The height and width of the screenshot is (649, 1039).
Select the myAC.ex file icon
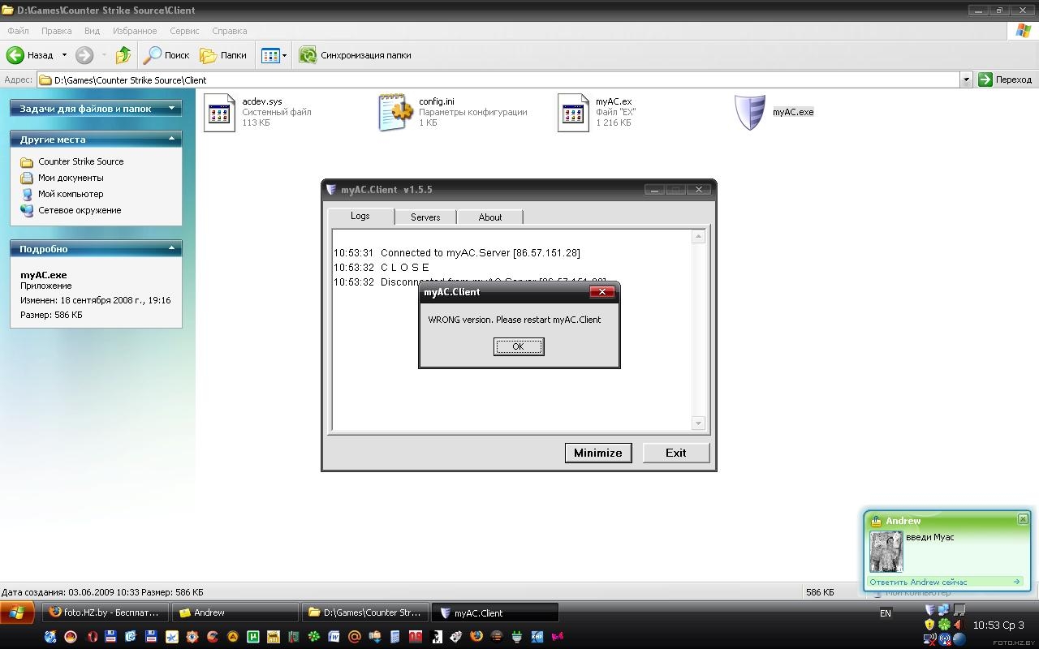[573, 112]
